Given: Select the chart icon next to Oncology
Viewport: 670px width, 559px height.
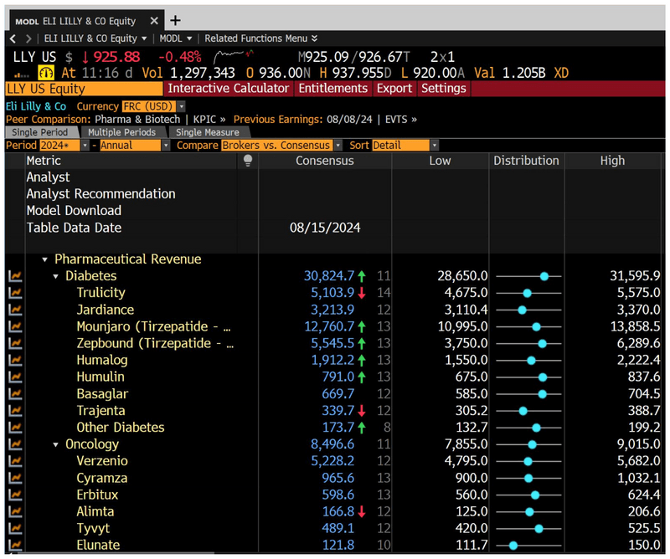Looking at the screenshot, I should pyautogui.click(x=13, y=444).
